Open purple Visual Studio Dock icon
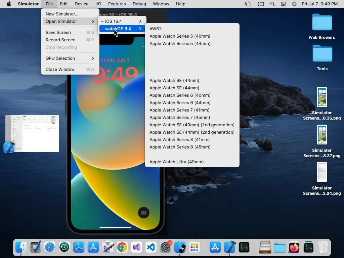 136,247
